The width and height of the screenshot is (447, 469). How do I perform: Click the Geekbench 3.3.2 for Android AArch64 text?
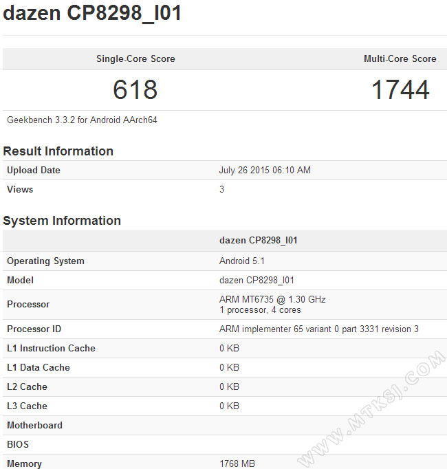(x=82, y=120)
